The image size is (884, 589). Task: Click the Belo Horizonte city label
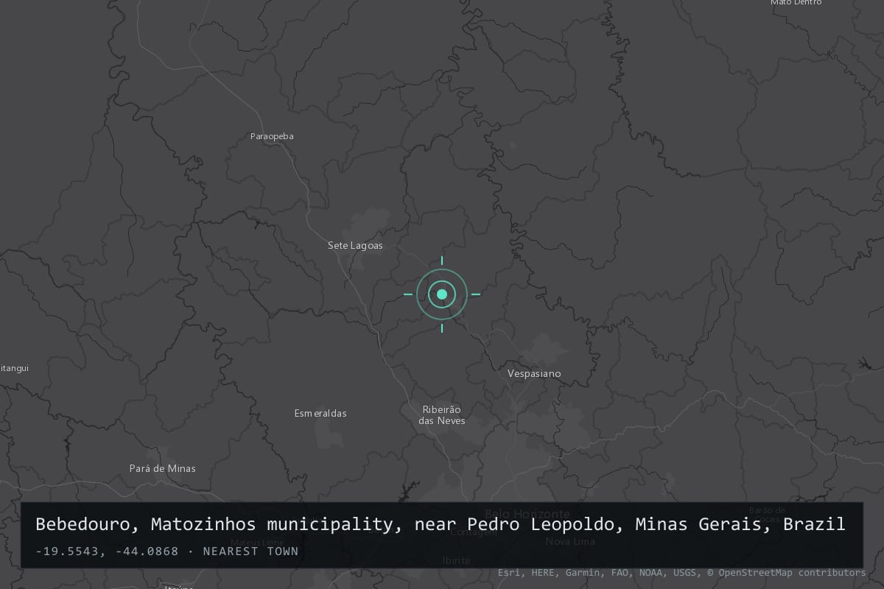[x=527, y=513]
